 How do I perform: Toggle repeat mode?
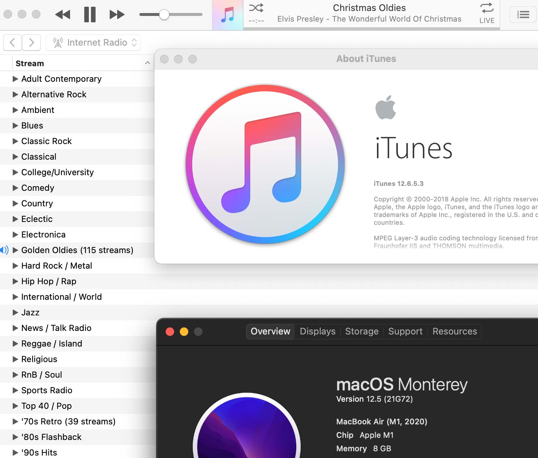487,8
